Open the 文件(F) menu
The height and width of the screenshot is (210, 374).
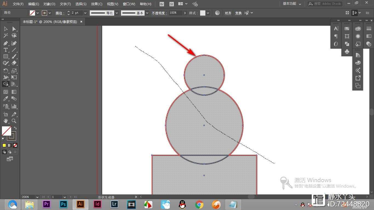tap(18, 4)
